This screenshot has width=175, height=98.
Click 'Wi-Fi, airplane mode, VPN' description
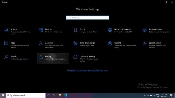123,32
